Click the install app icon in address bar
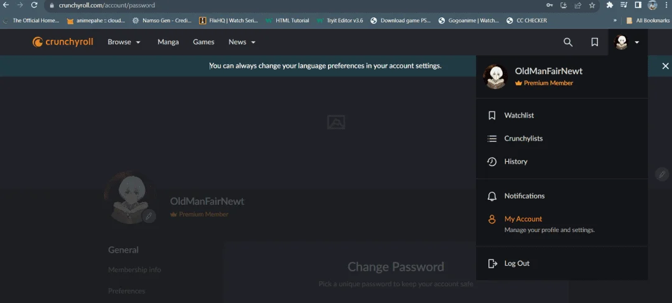Screen dimensions: 672x303 pyautogui.click(x=564, y=5)
